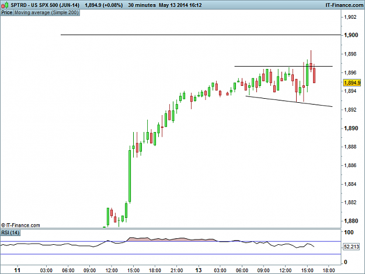Click the yellow 1,894.9 current price tag
This screenshot has width=365, height=274.
point(352,82)
